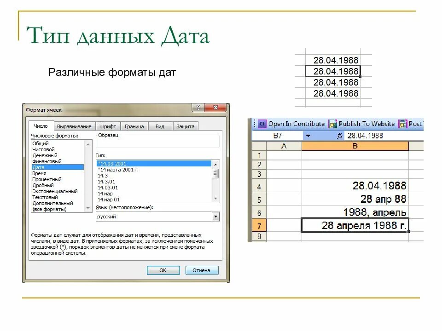Click cell with 28 апреля 1988 г.

coord(355,225)
